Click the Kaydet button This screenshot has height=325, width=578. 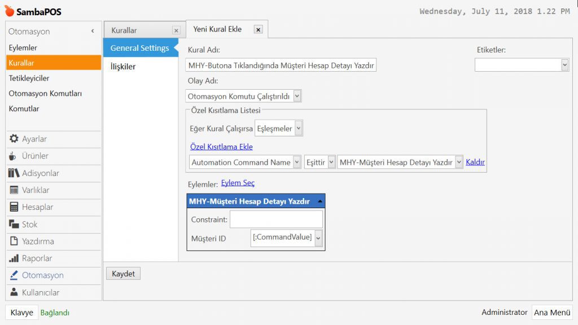pos(123,274)
